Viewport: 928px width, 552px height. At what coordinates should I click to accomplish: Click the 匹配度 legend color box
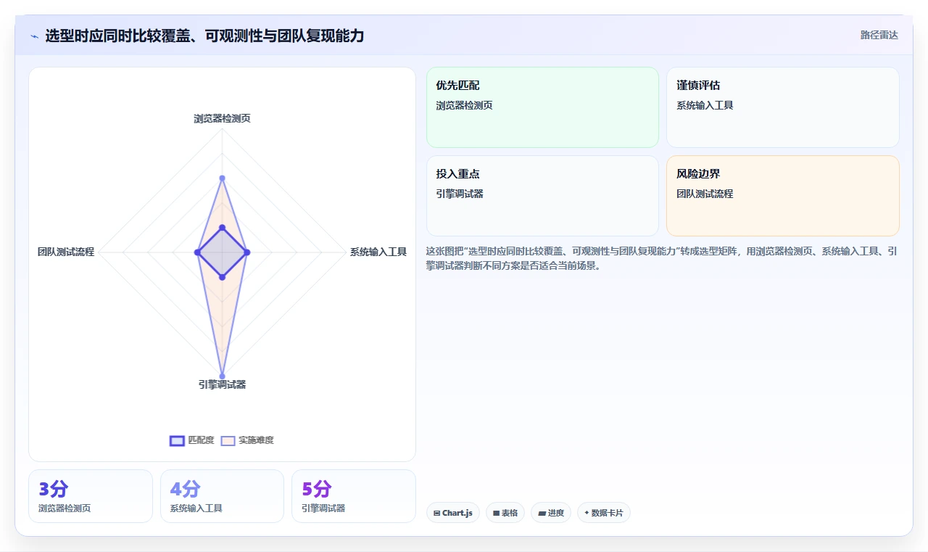tap(177, 440)
